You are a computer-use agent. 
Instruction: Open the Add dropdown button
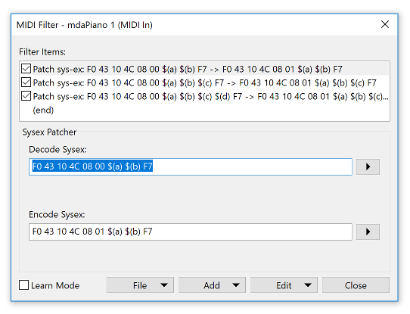click(212, 285)
